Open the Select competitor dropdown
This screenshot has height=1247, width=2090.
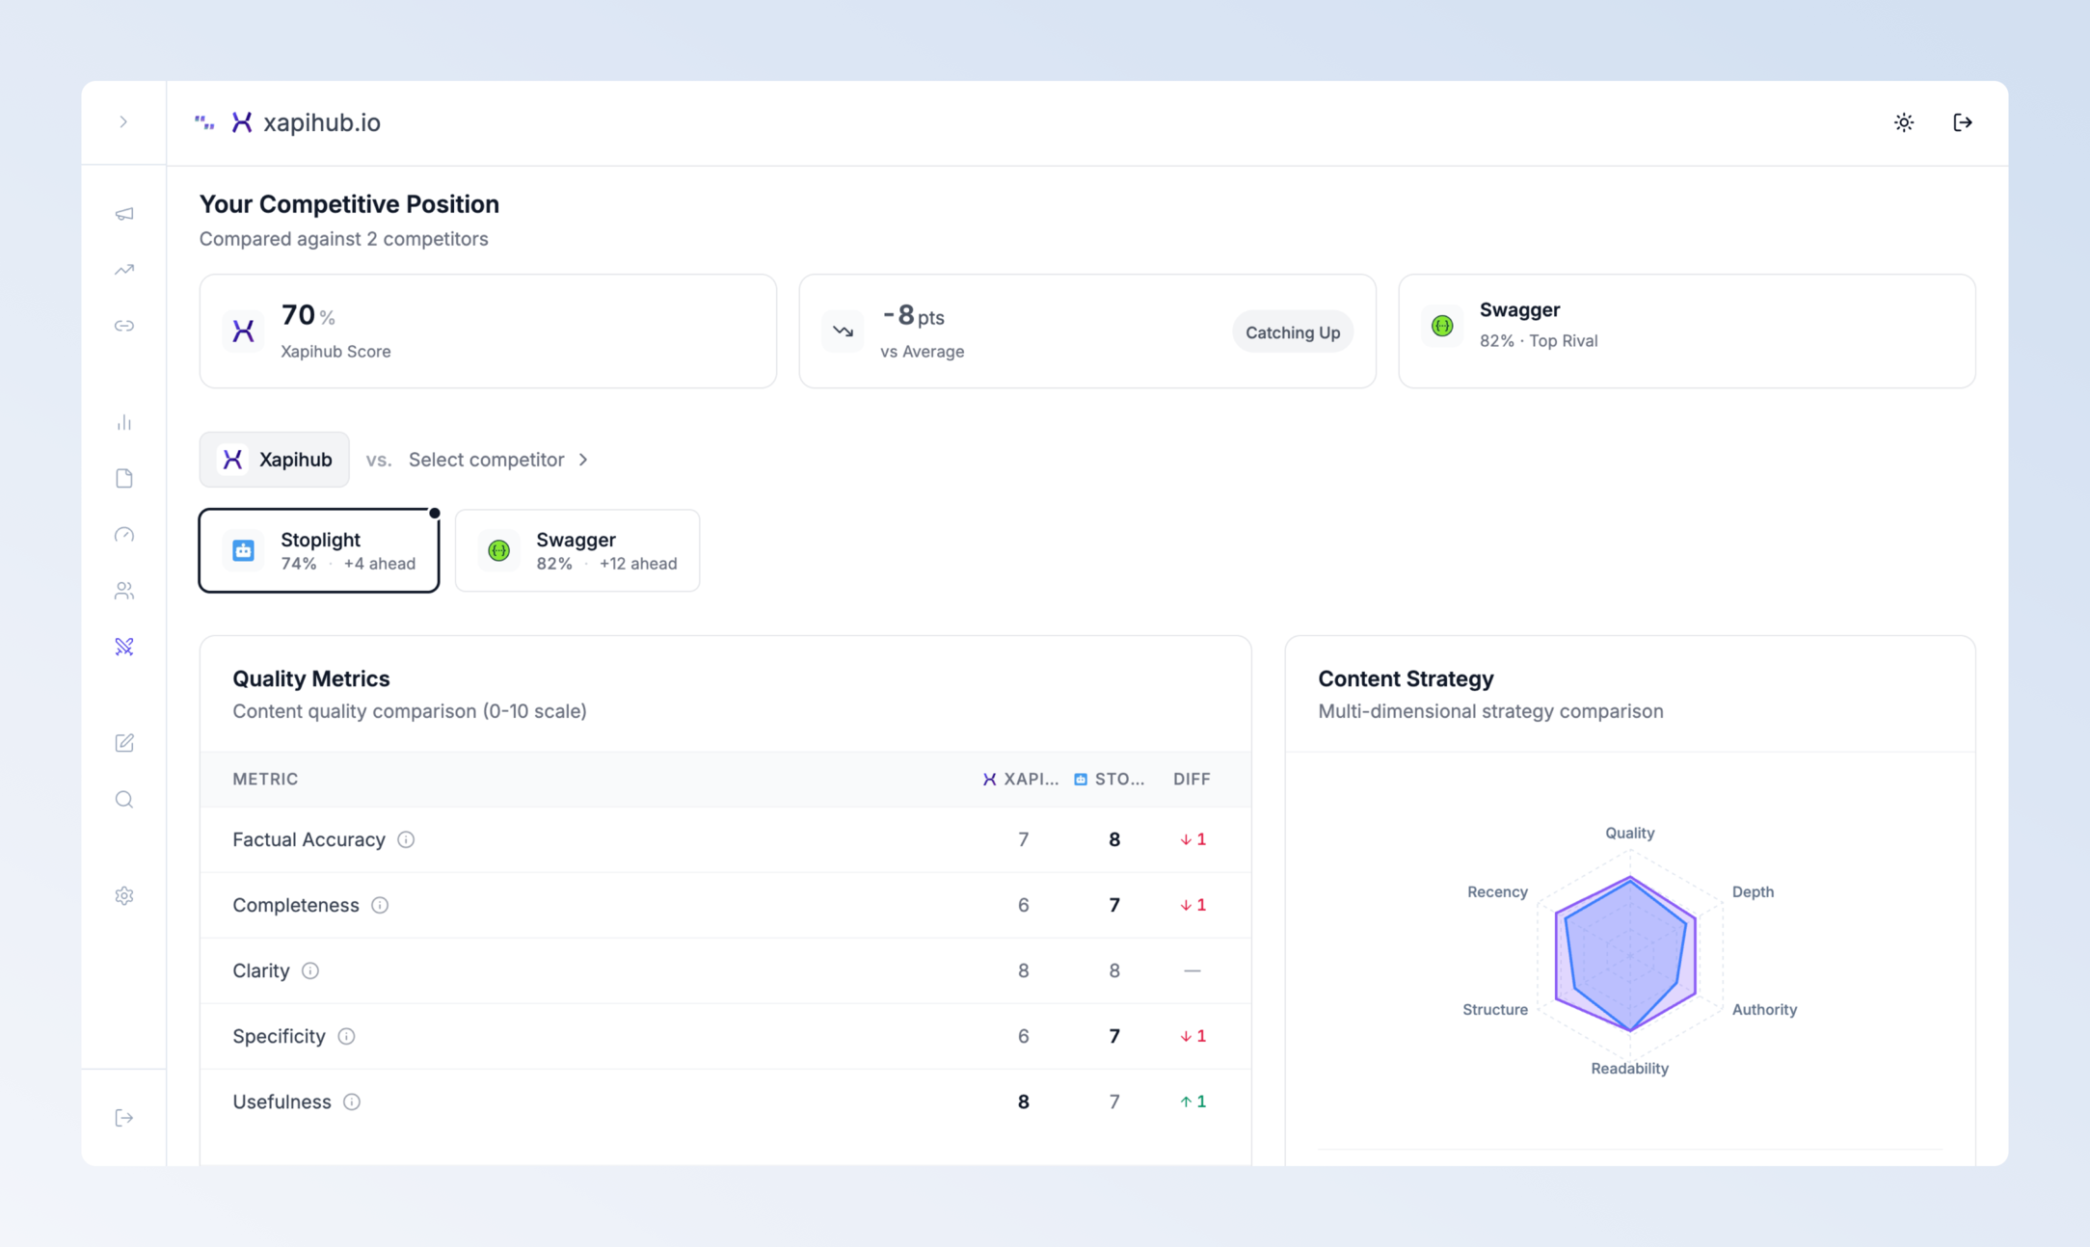coord(497,460)
